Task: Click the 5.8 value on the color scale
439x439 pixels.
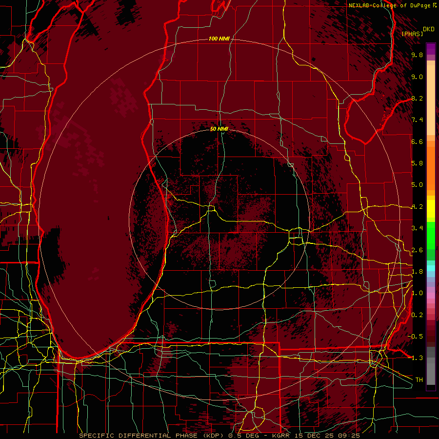Action: (417, 163)
